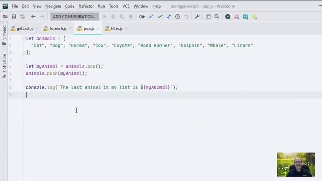Open the Z: Structure tool window

4,66
